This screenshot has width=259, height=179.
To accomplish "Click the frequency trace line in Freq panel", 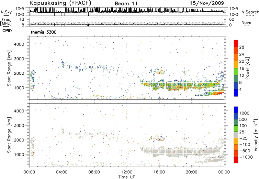I will (127, 24).
